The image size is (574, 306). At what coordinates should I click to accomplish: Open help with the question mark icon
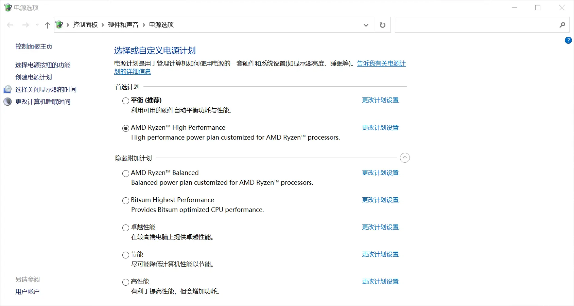tap(568, 40)
